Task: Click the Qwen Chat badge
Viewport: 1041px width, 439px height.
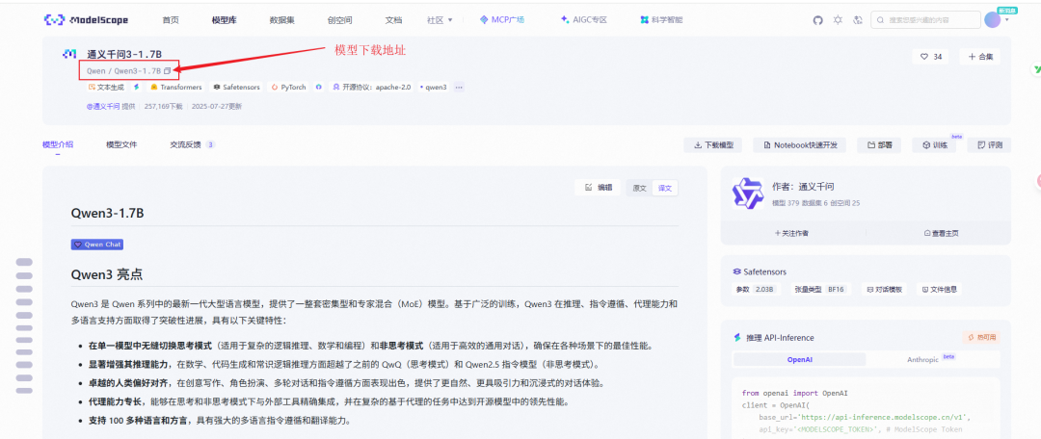Action: 97,244
